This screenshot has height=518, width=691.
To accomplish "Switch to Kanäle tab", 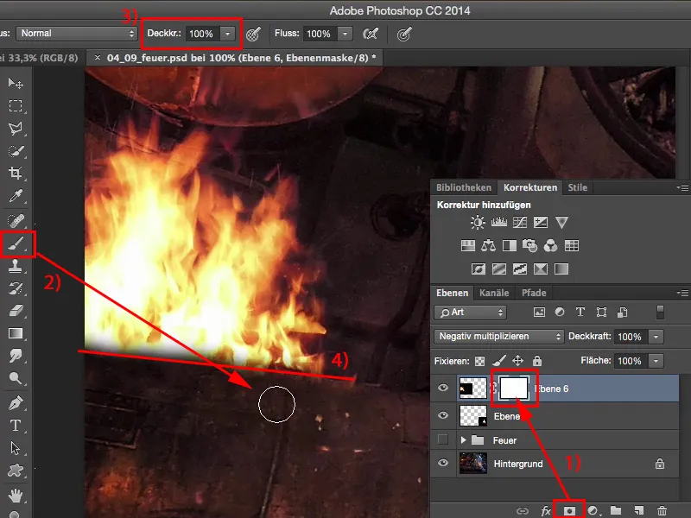I will (494, 293).
